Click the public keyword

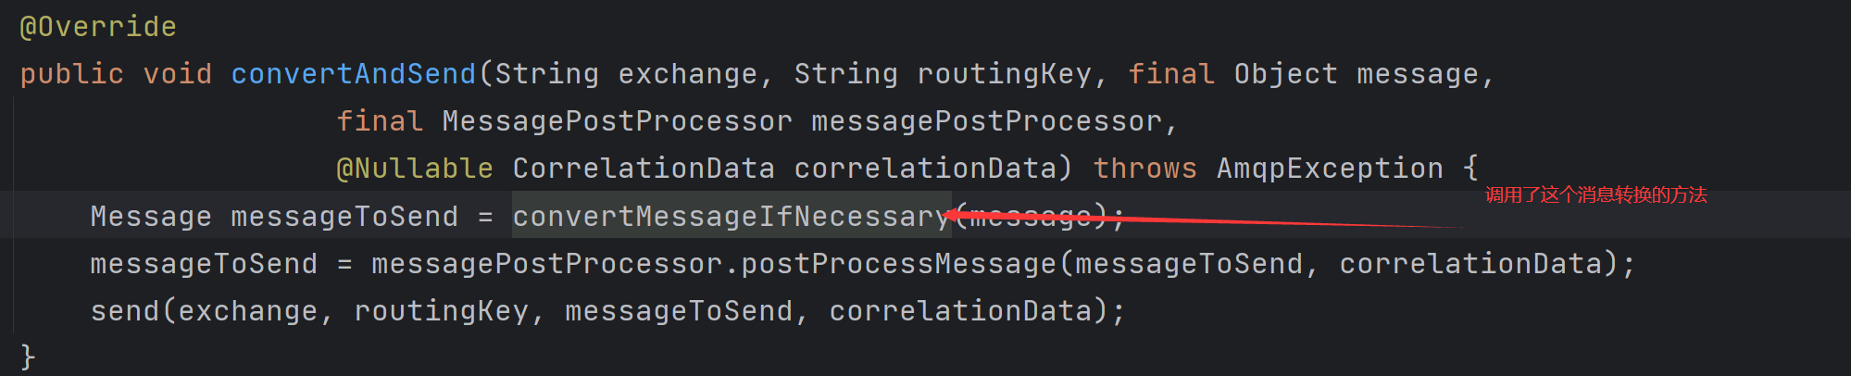point(72,74)
